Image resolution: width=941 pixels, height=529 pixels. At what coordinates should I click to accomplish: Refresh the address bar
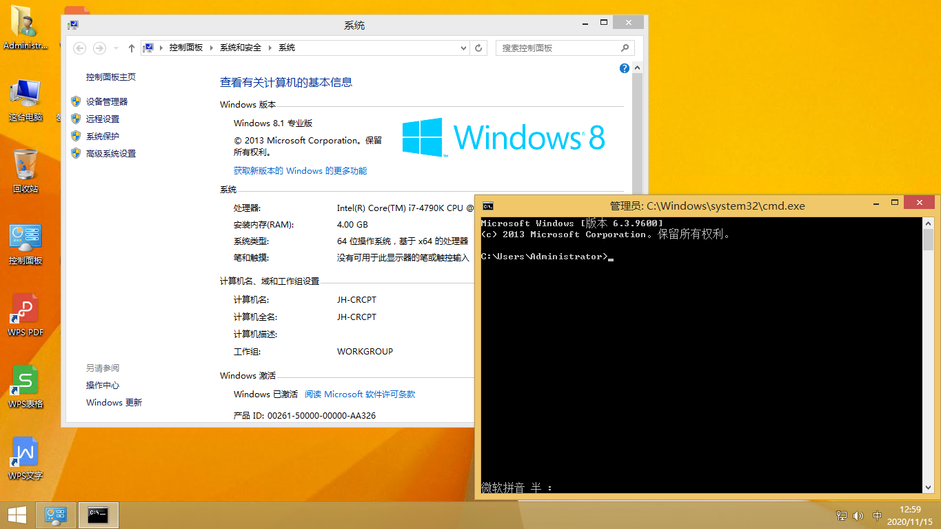[x=479, y=48]
